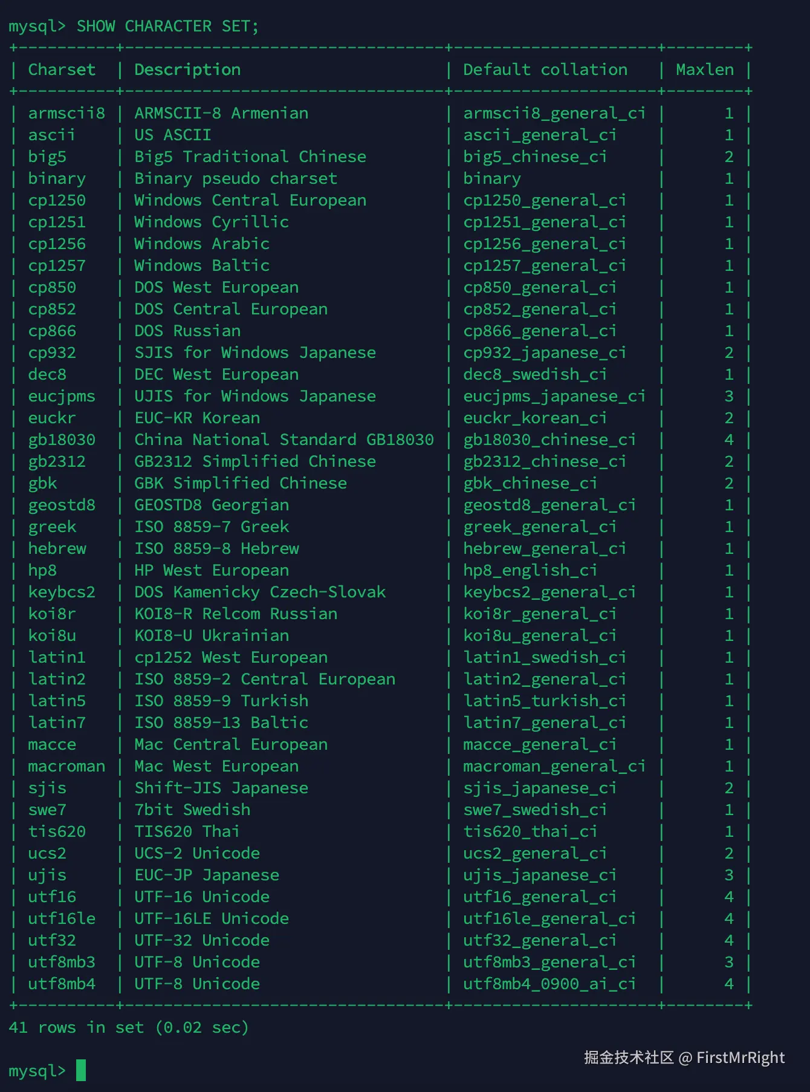Click the Description column header
The image size is (810, 1092).
[x=187, y=70]
